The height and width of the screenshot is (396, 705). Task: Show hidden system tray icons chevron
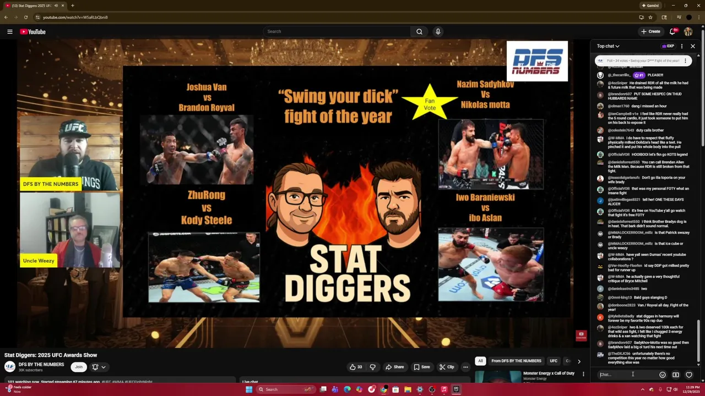[x=642, y=389]
